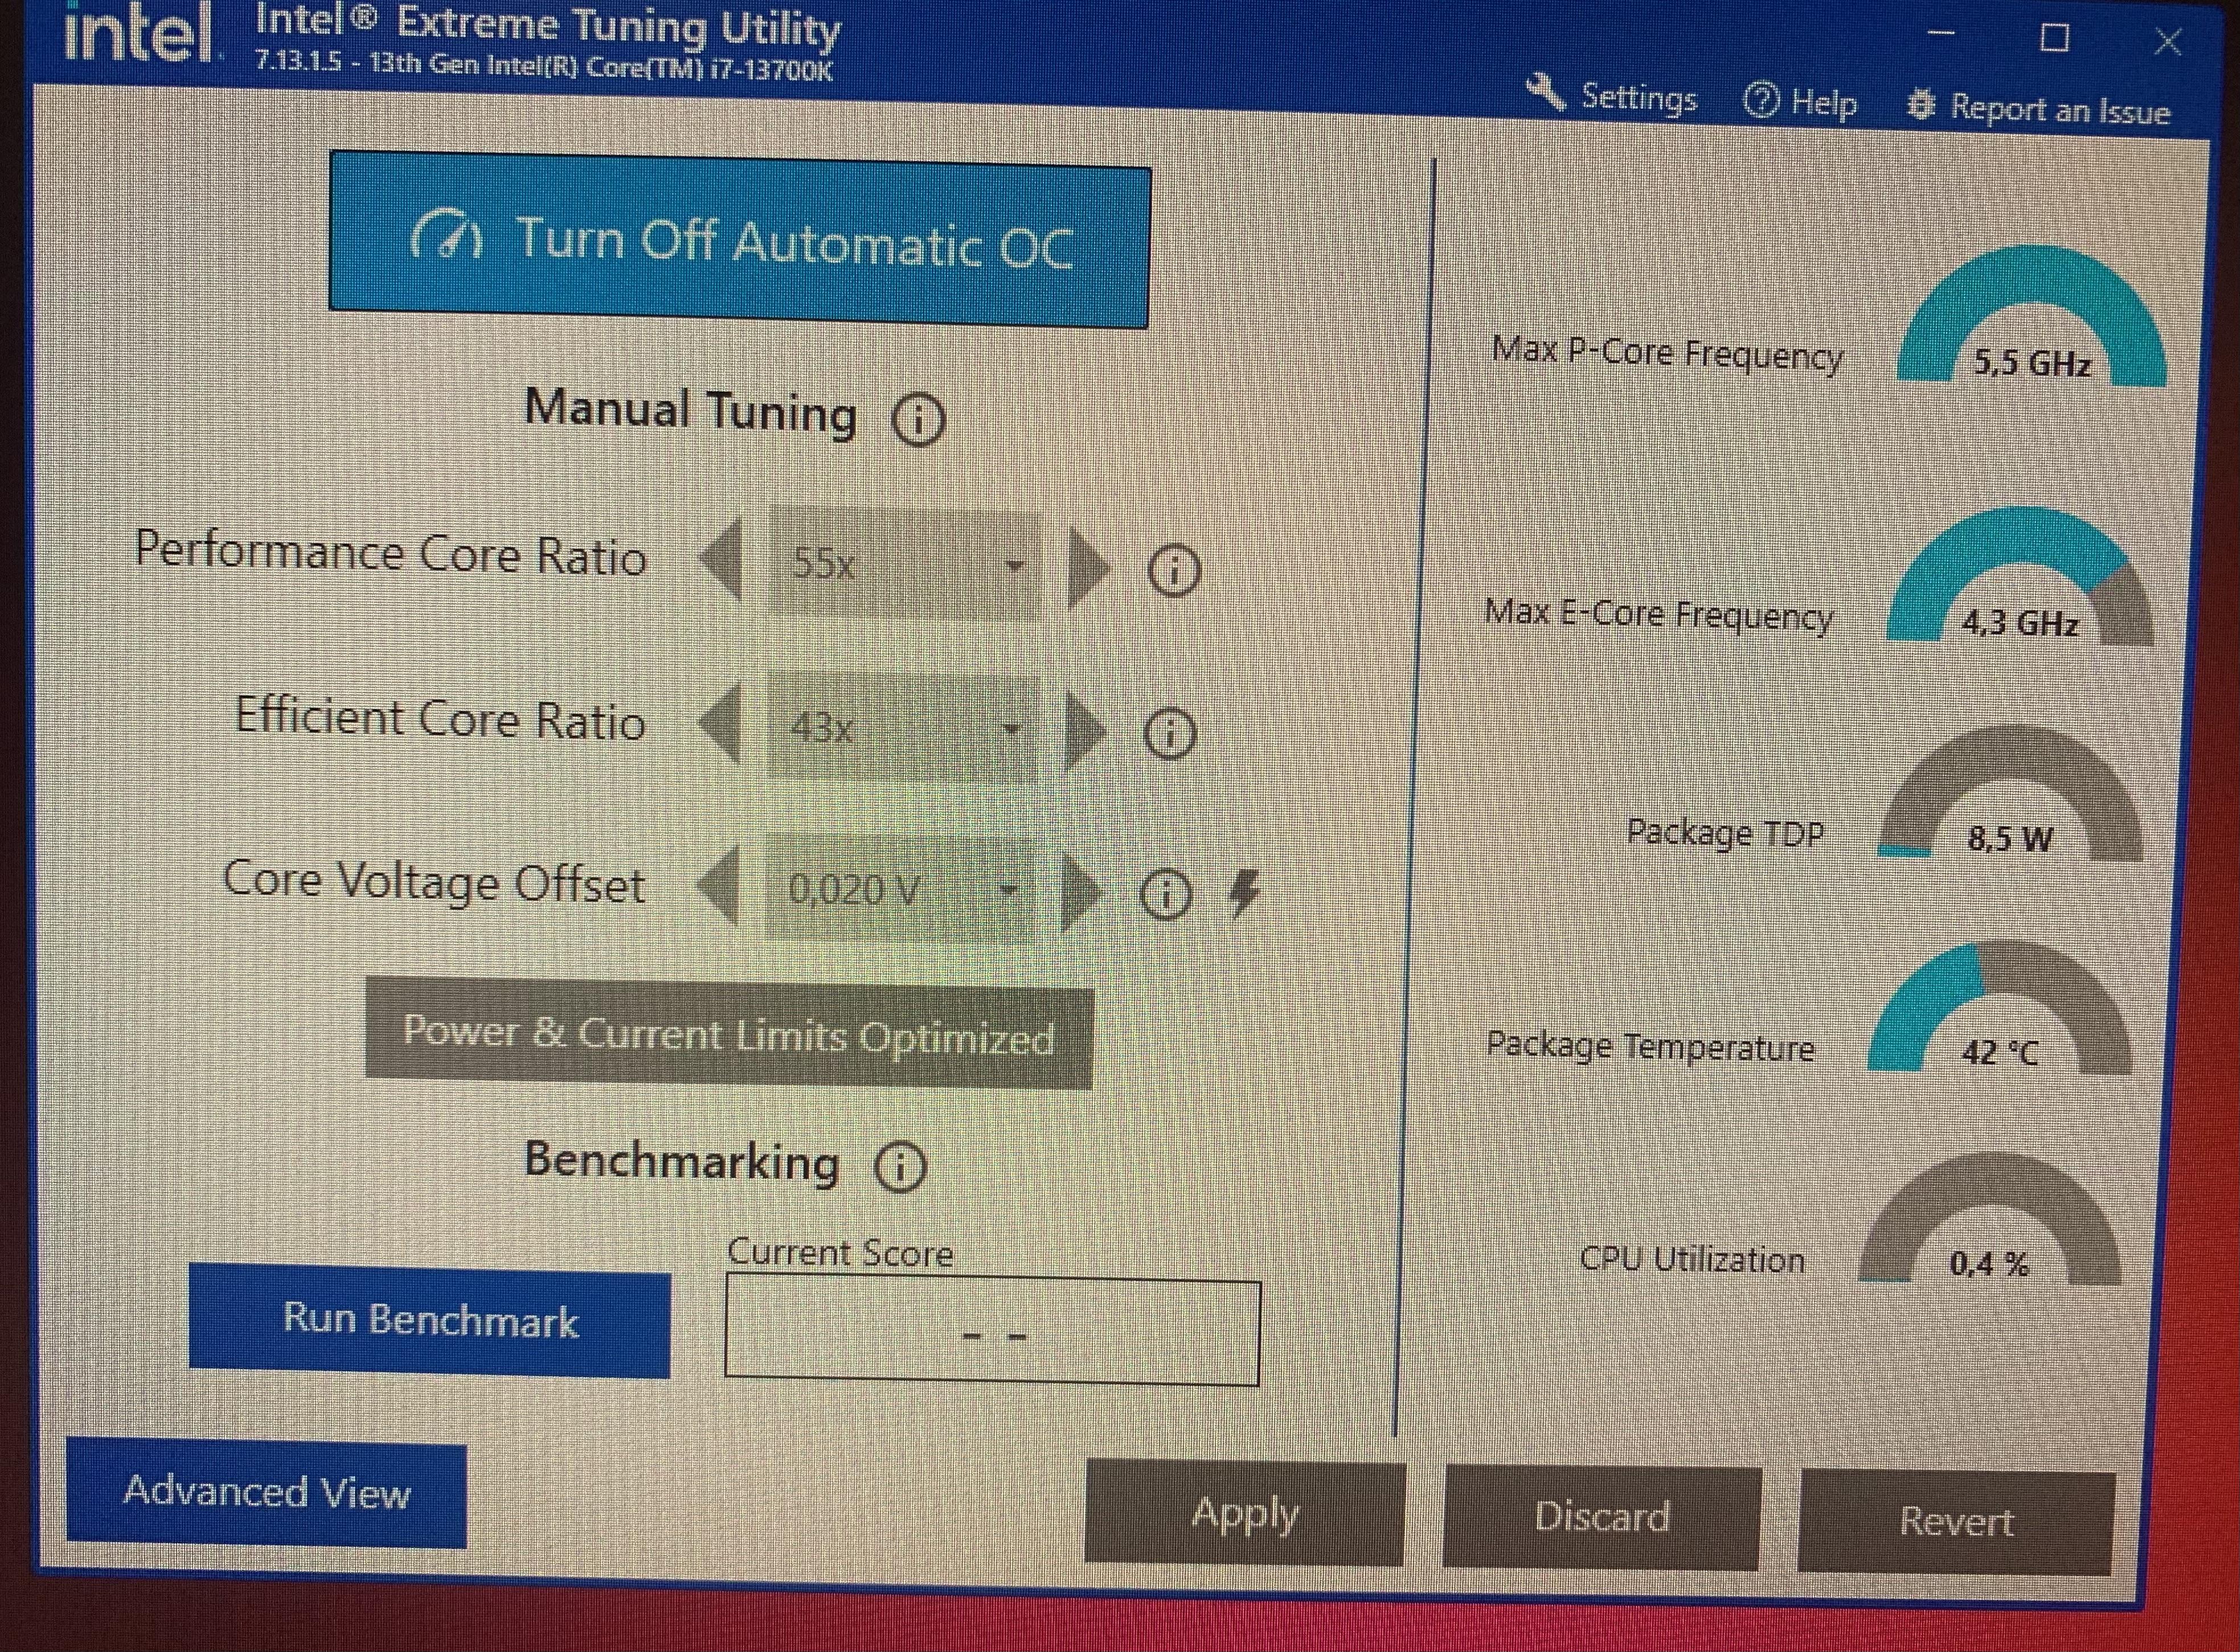Click the CPU Utilization label
Image resolution: width=2240 pixels, height=1652 pixels.
[1692, 1258]
